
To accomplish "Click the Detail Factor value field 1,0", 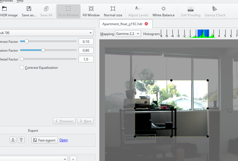I will click(86, 59).
